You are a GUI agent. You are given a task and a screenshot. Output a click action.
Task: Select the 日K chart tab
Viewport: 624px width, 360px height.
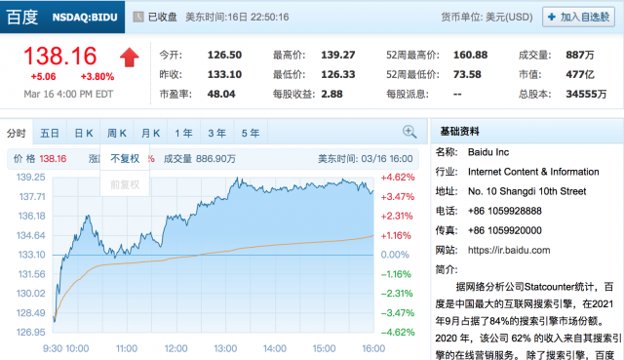(x=84, y=133)
